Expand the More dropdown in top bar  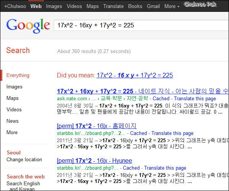point(172,6)
